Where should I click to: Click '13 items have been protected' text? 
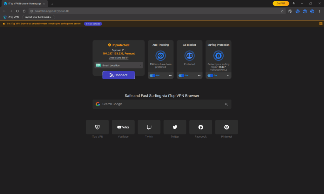click(160, 66)
